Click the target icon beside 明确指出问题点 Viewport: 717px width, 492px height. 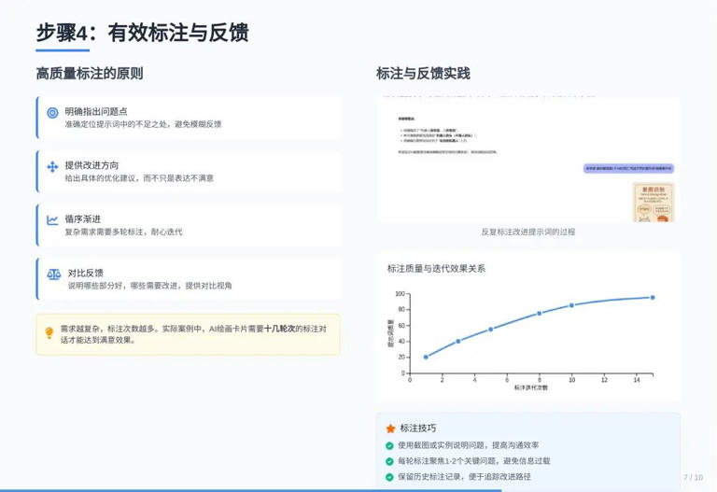coord(52,113)
